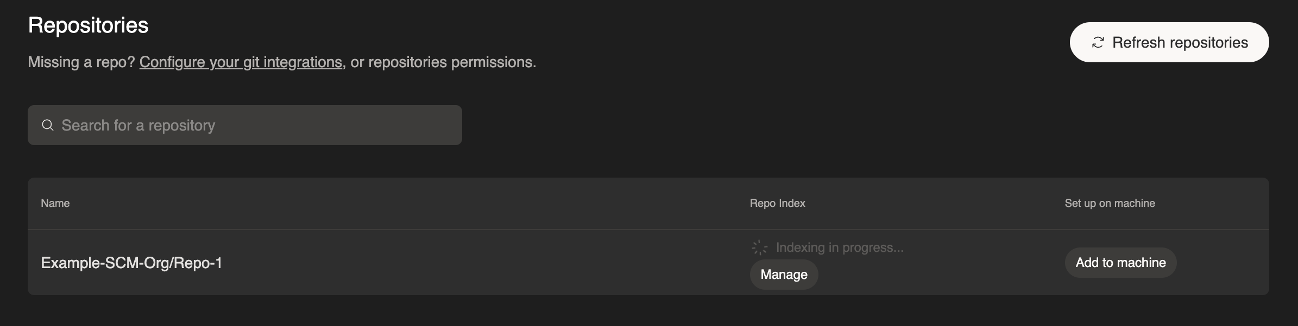Click the Repo Index column header
The width and height of the screenshot is (1298, 326).
pos(777,203)
